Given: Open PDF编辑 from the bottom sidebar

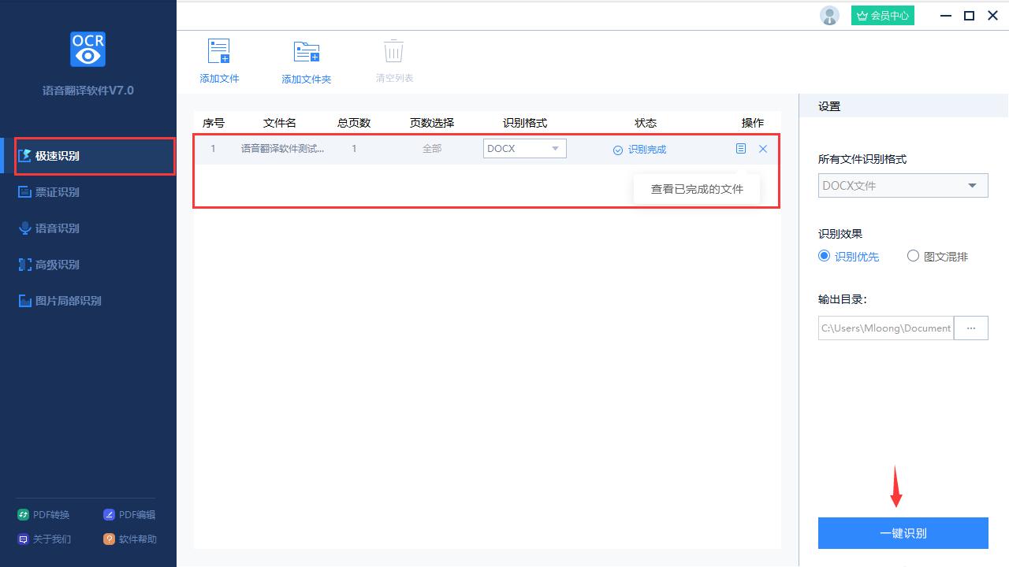Looking at the screenshot, I should (x=129, y=514).
